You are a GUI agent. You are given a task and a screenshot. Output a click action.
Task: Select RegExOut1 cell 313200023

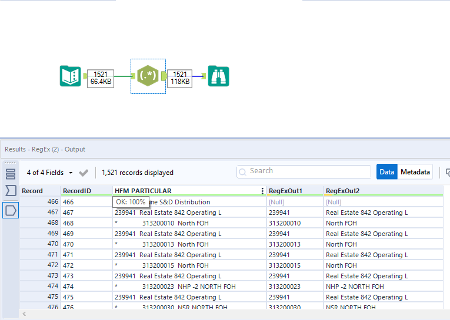295,287
